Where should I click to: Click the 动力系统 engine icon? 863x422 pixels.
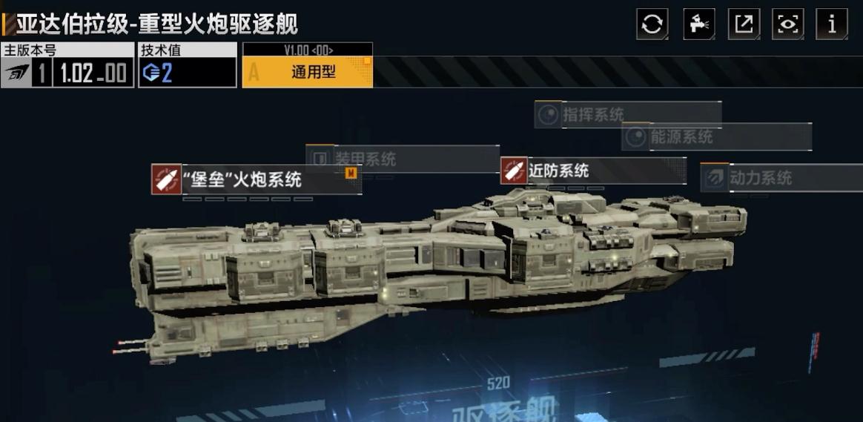click(715, 177)
